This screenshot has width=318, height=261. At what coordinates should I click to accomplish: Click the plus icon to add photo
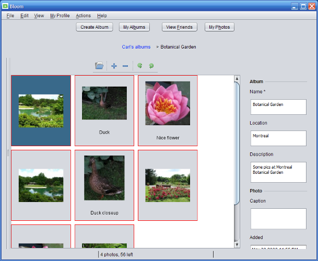114,66
